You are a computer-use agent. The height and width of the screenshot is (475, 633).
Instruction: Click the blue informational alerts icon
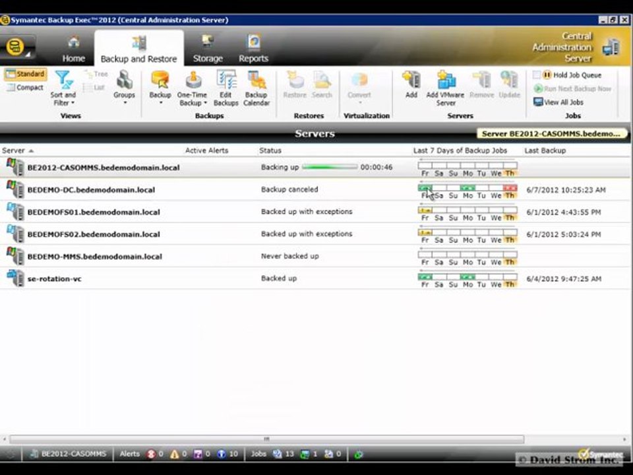[222, 455]
